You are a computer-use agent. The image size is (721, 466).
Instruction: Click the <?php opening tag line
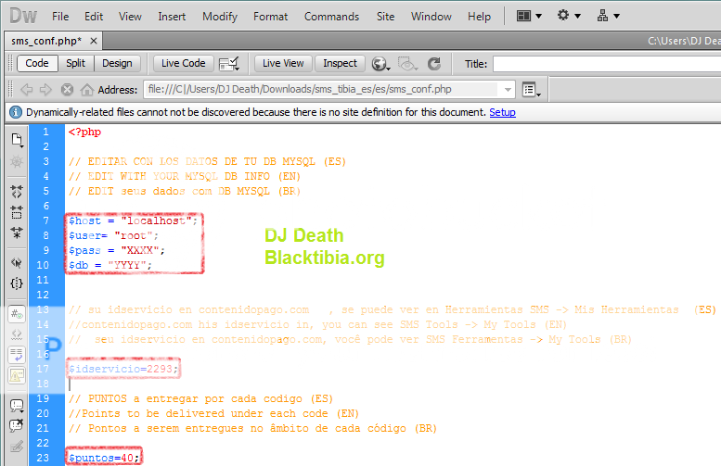pos(84,132)
